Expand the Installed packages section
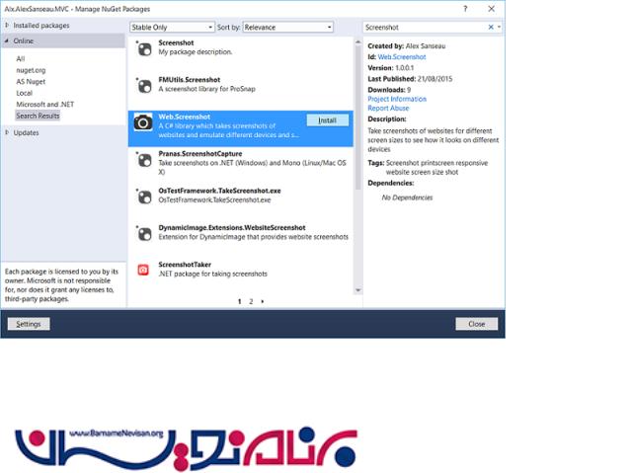This screenshot has height=473, width=632. pos(7,25)
